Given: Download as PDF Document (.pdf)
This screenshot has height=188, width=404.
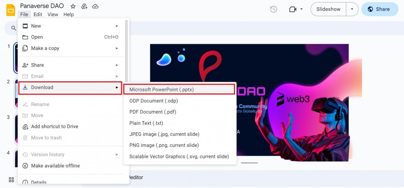Looking at the screenshot, I should [180, 112].
